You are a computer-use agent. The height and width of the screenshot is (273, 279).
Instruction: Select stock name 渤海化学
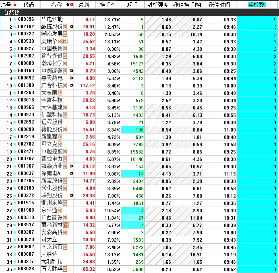52,63
